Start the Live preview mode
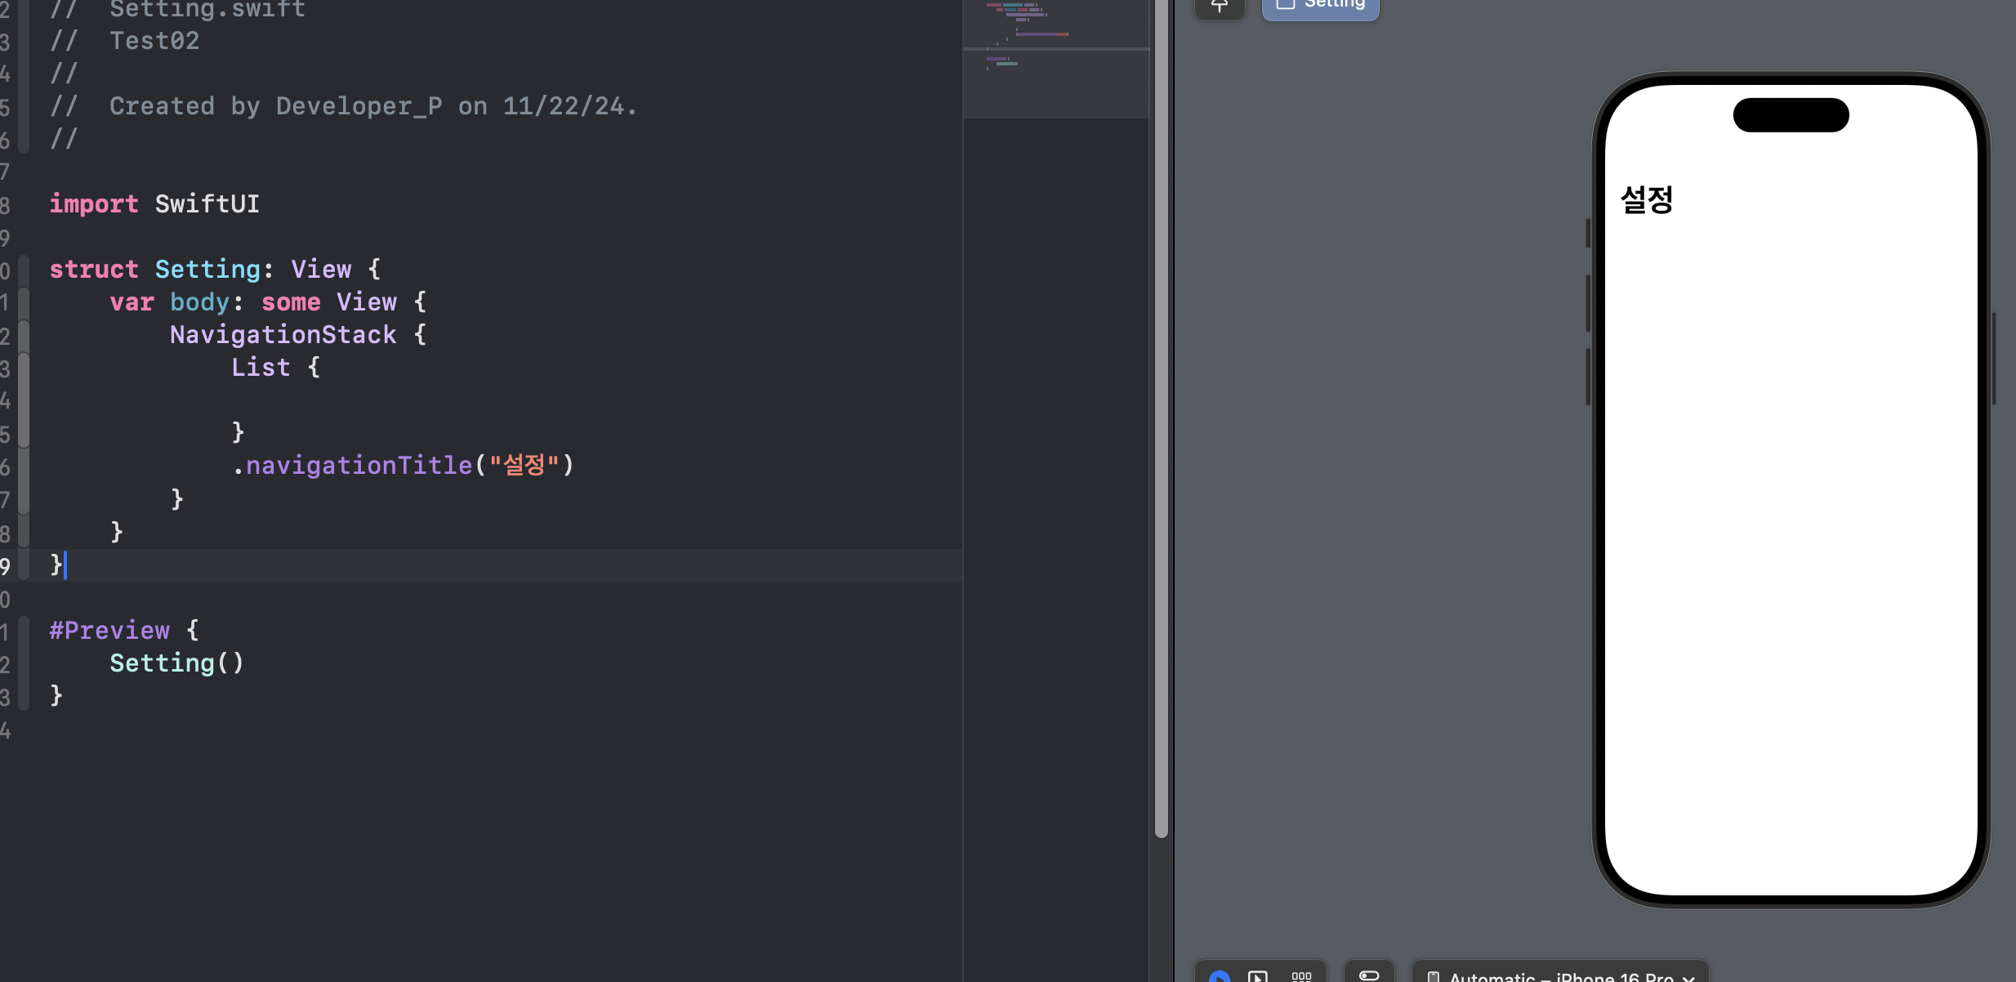 [x=1219, y=975]
